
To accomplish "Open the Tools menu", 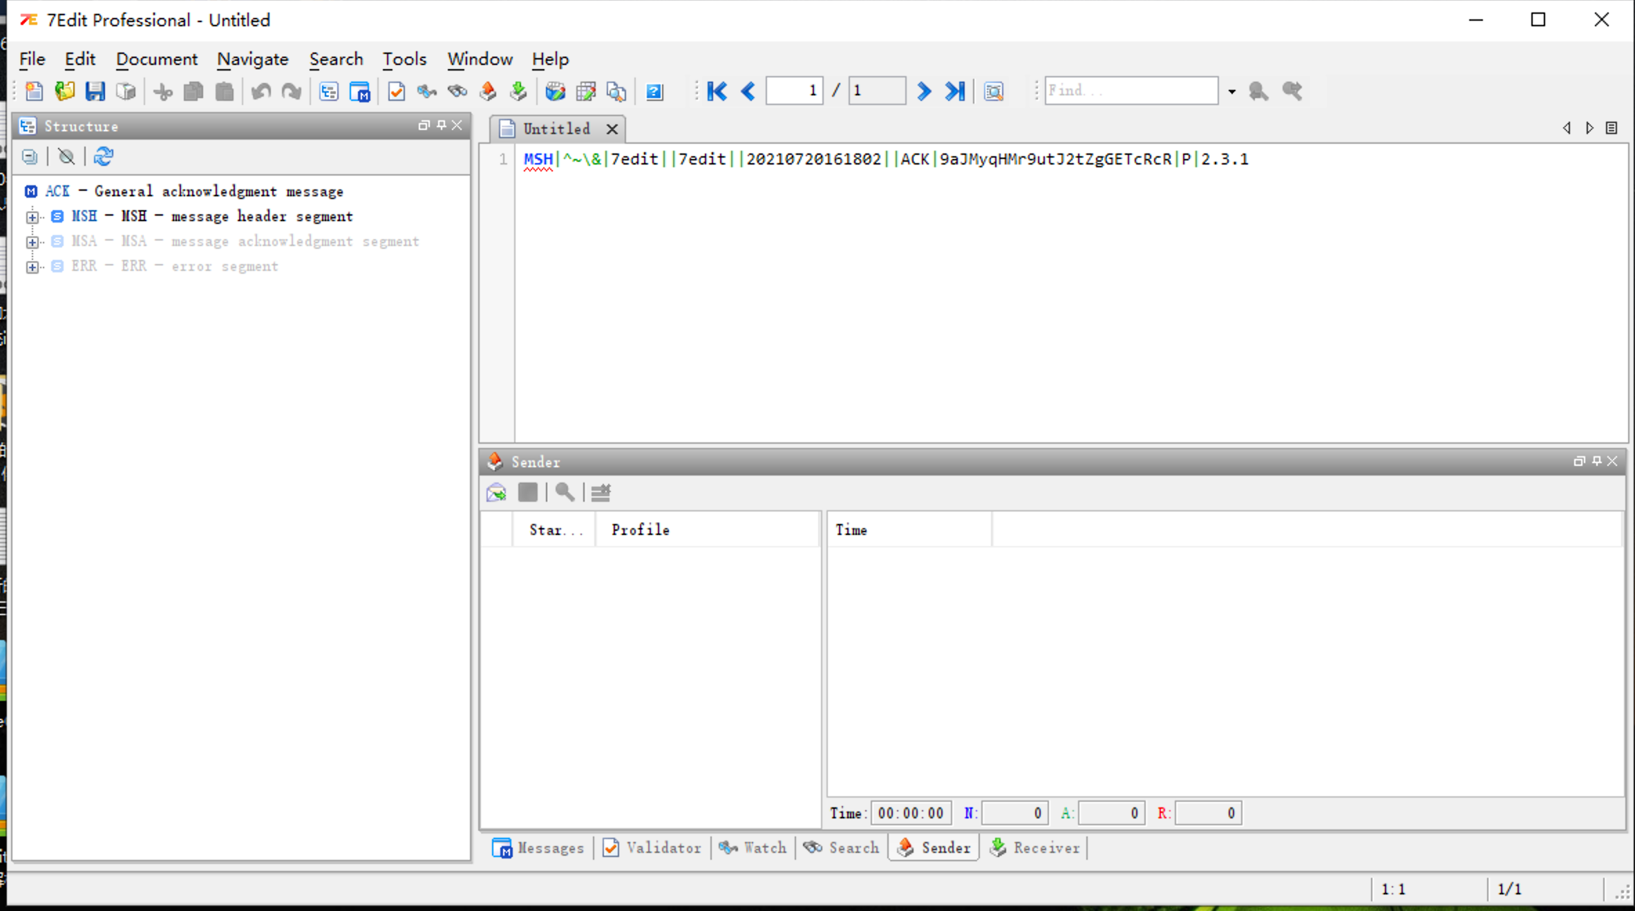I will click(404, 59).
